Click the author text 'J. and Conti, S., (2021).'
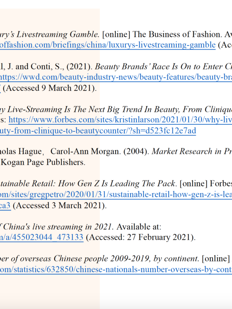The height and width of the screenshot is (309, 232). [50, 66]
